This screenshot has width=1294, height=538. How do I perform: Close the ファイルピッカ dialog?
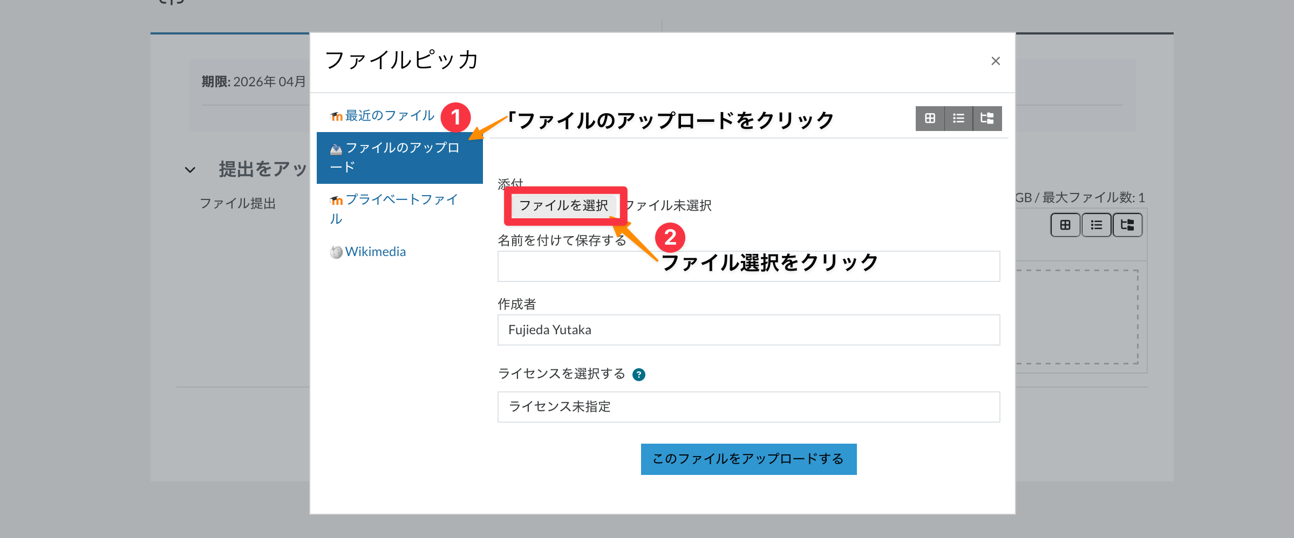pos(996,61)
